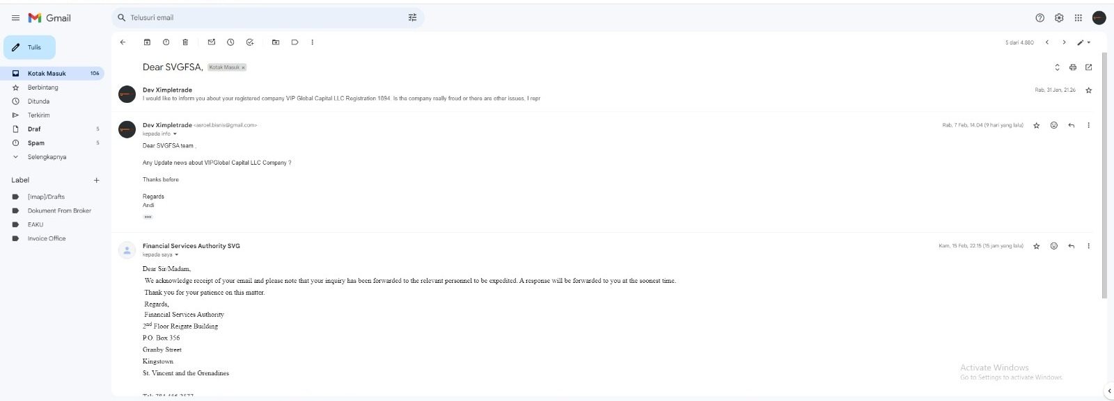Open the Google Account avatar menu
This screenshot has height=401, width=1114.
pos(1099,18)
